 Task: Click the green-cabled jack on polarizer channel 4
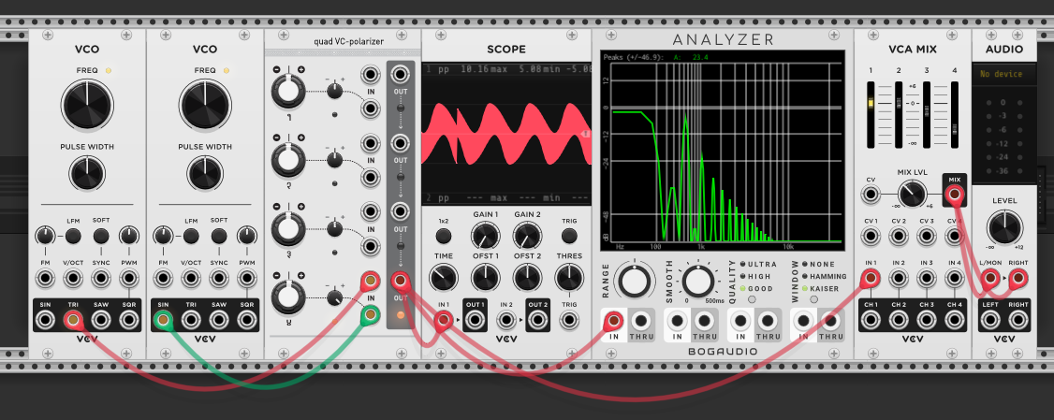(x=370, y=313)
